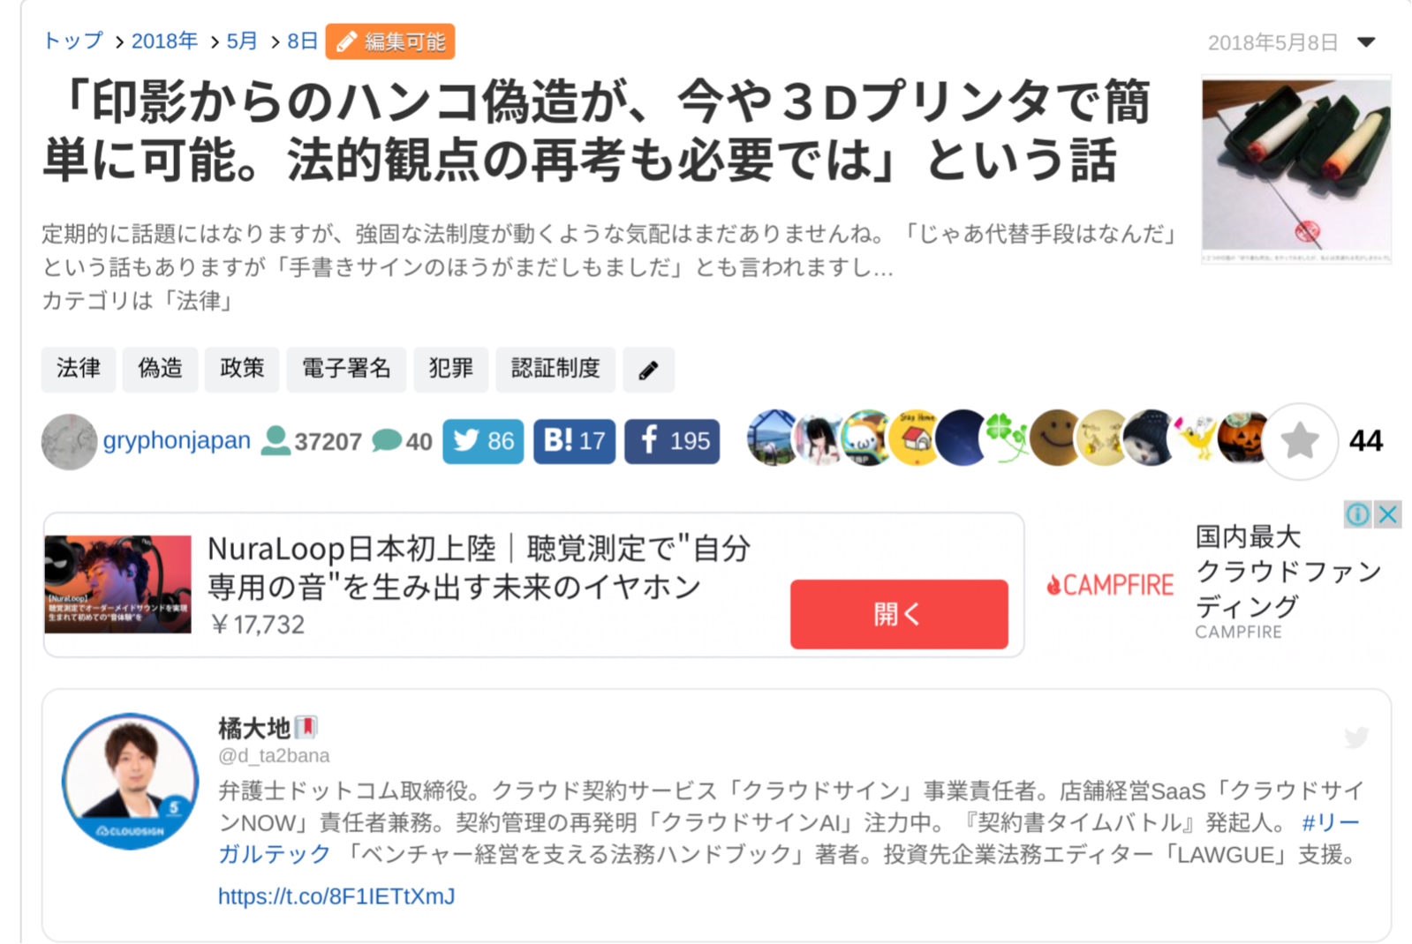Share on Twitter via the 86 count button
This screenshot has height=944, width=1412.
point(483,441)
